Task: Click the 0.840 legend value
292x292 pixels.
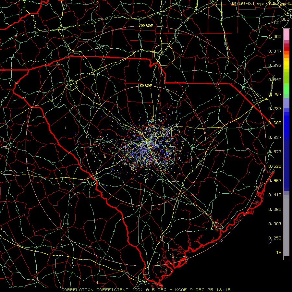Action: click(x=275, y=80)
